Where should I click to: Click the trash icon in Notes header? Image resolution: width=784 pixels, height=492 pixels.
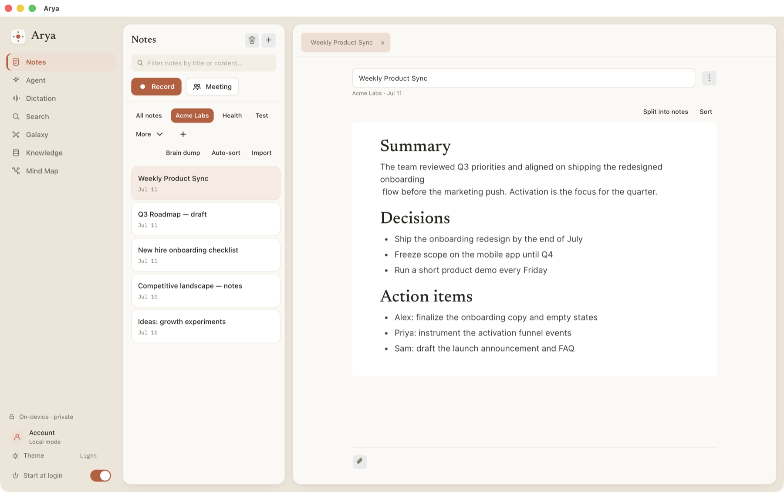(x=252, y=40)
